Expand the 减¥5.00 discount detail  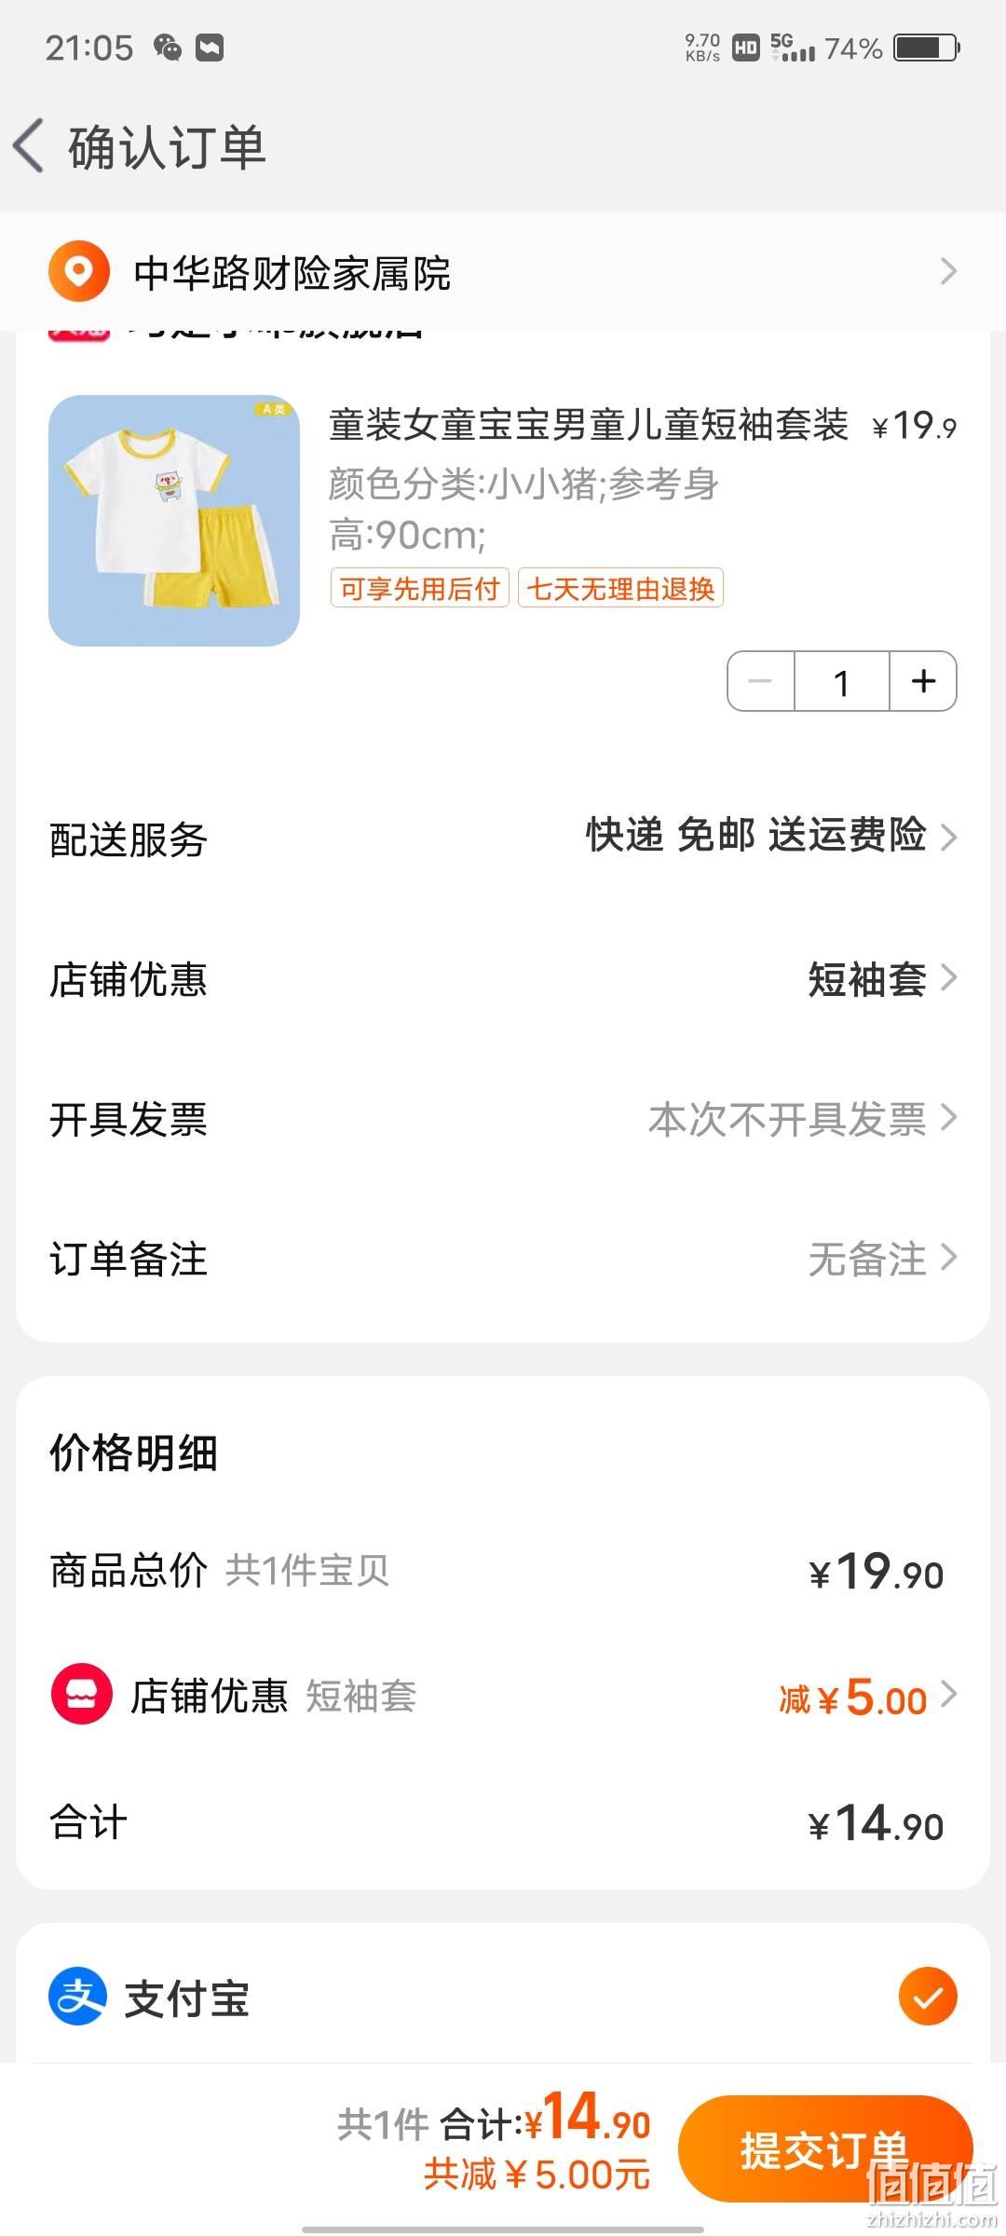tap(867, 1697)
